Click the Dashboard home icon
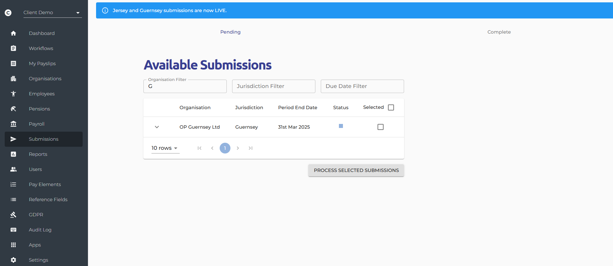The image size is (613, 266). tap(13, 33)
